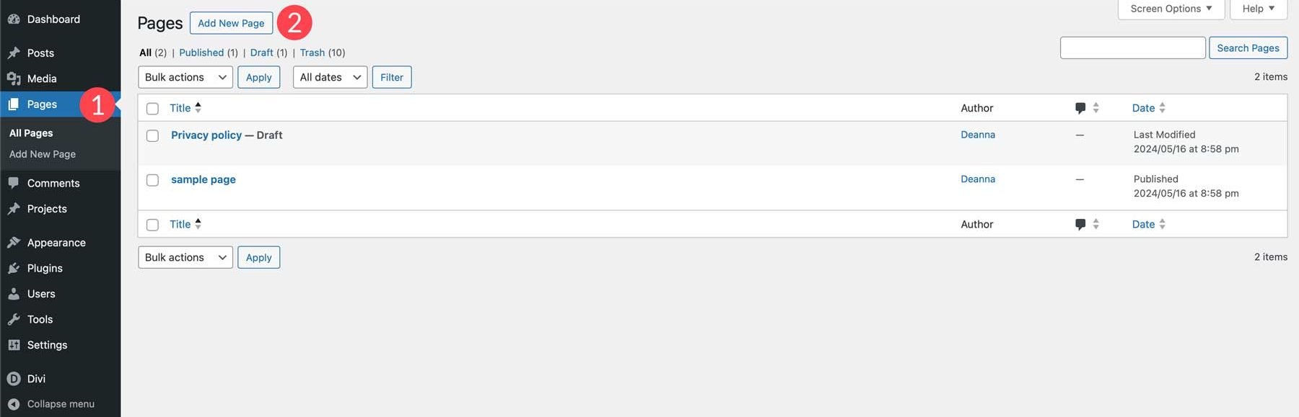Screen dimensions: 1299x417
Task: Expand the Screen Options panel
Action: [1171, 9]
